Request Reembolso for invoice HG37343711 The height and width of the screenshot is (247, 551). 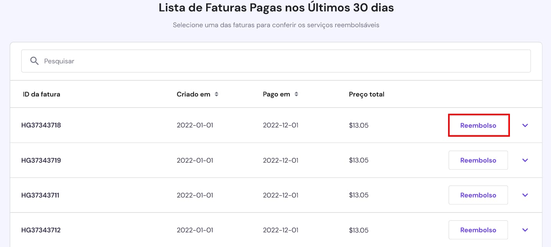[x=478, y=195]
